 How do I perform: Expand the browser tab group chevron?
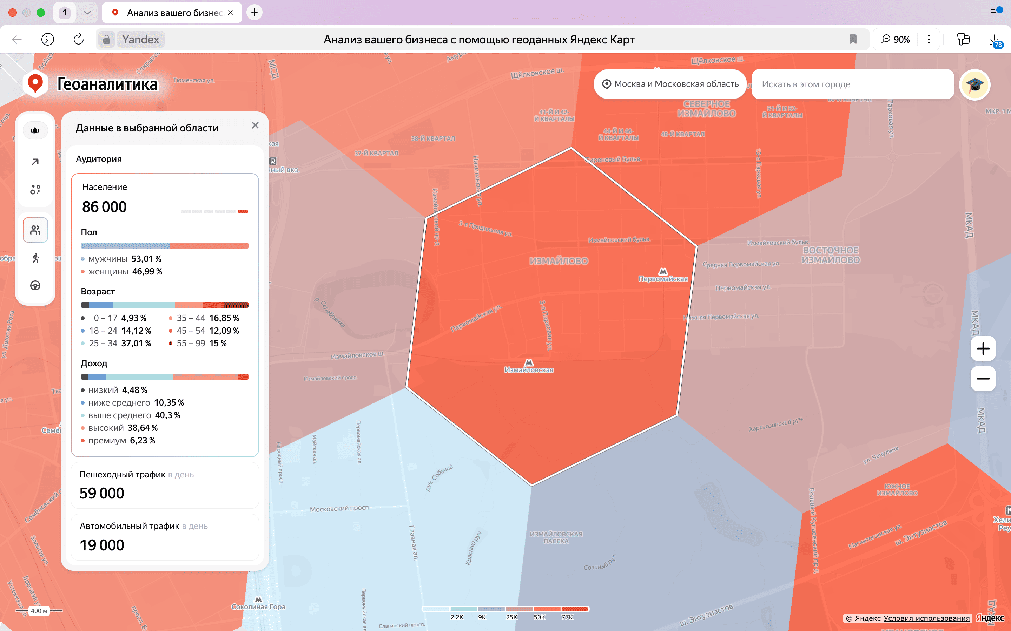[x=87, y=13]
